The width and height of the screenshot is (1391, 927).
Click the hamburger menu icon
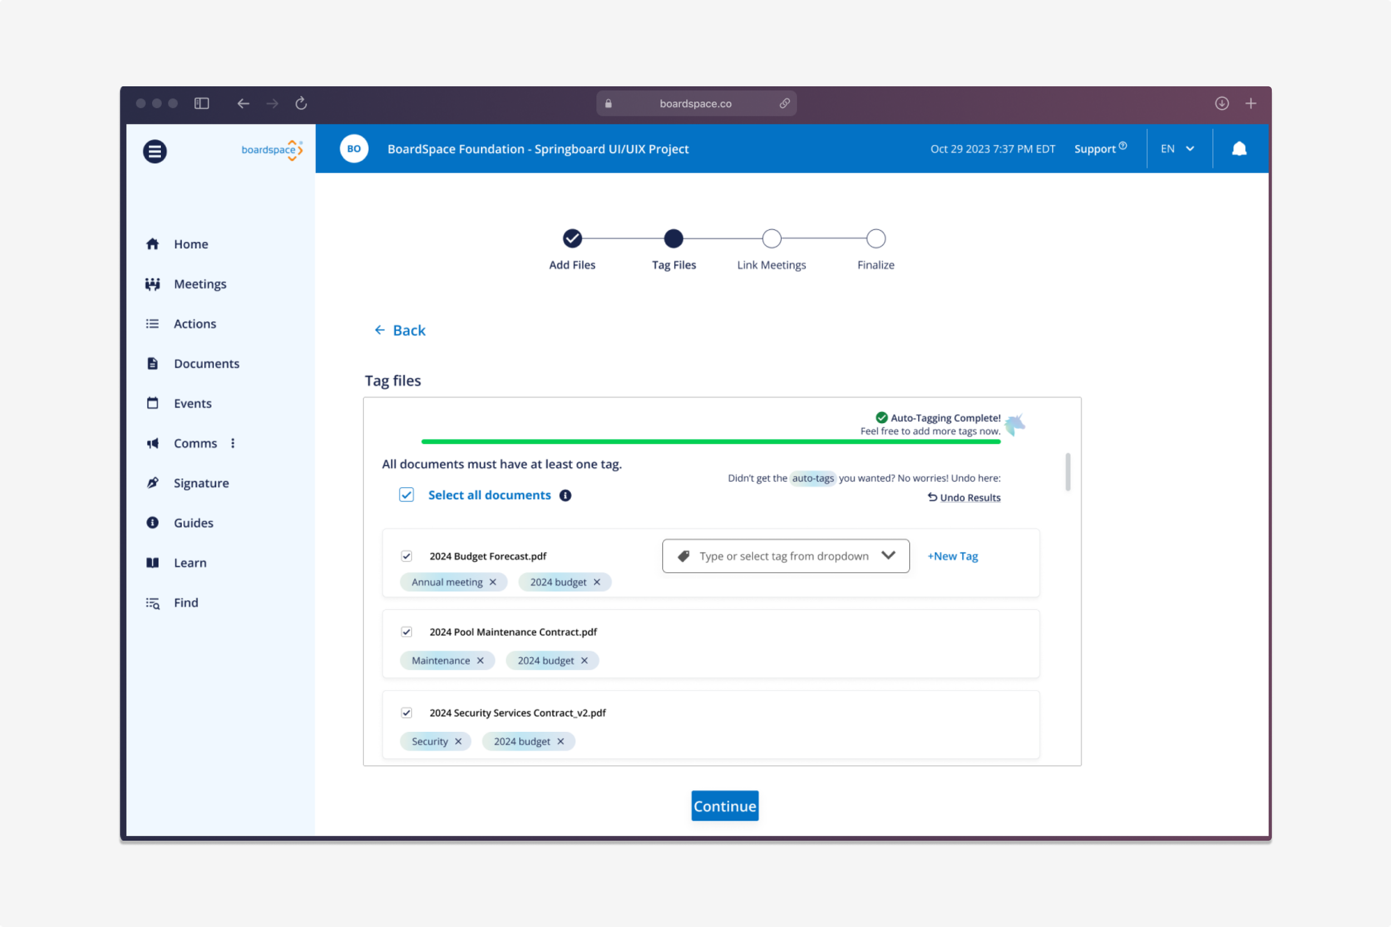pos(154,151)
